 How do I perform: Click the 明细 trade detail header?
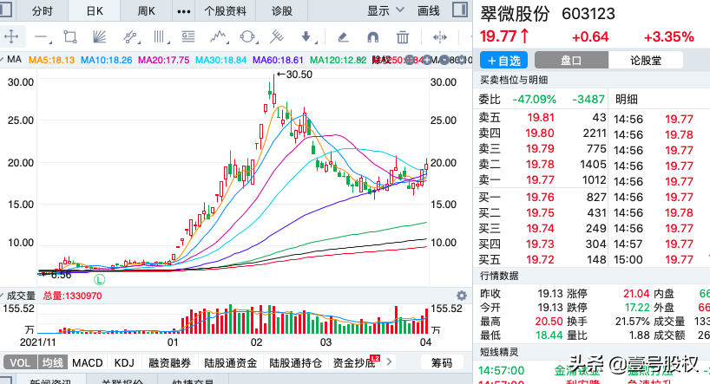pyautogui.click(x=626, y=99)
